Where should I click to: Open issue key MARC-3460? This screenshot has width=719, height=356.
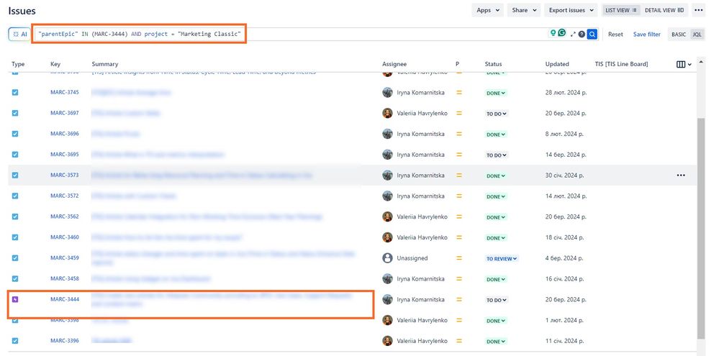click(65, 237)
